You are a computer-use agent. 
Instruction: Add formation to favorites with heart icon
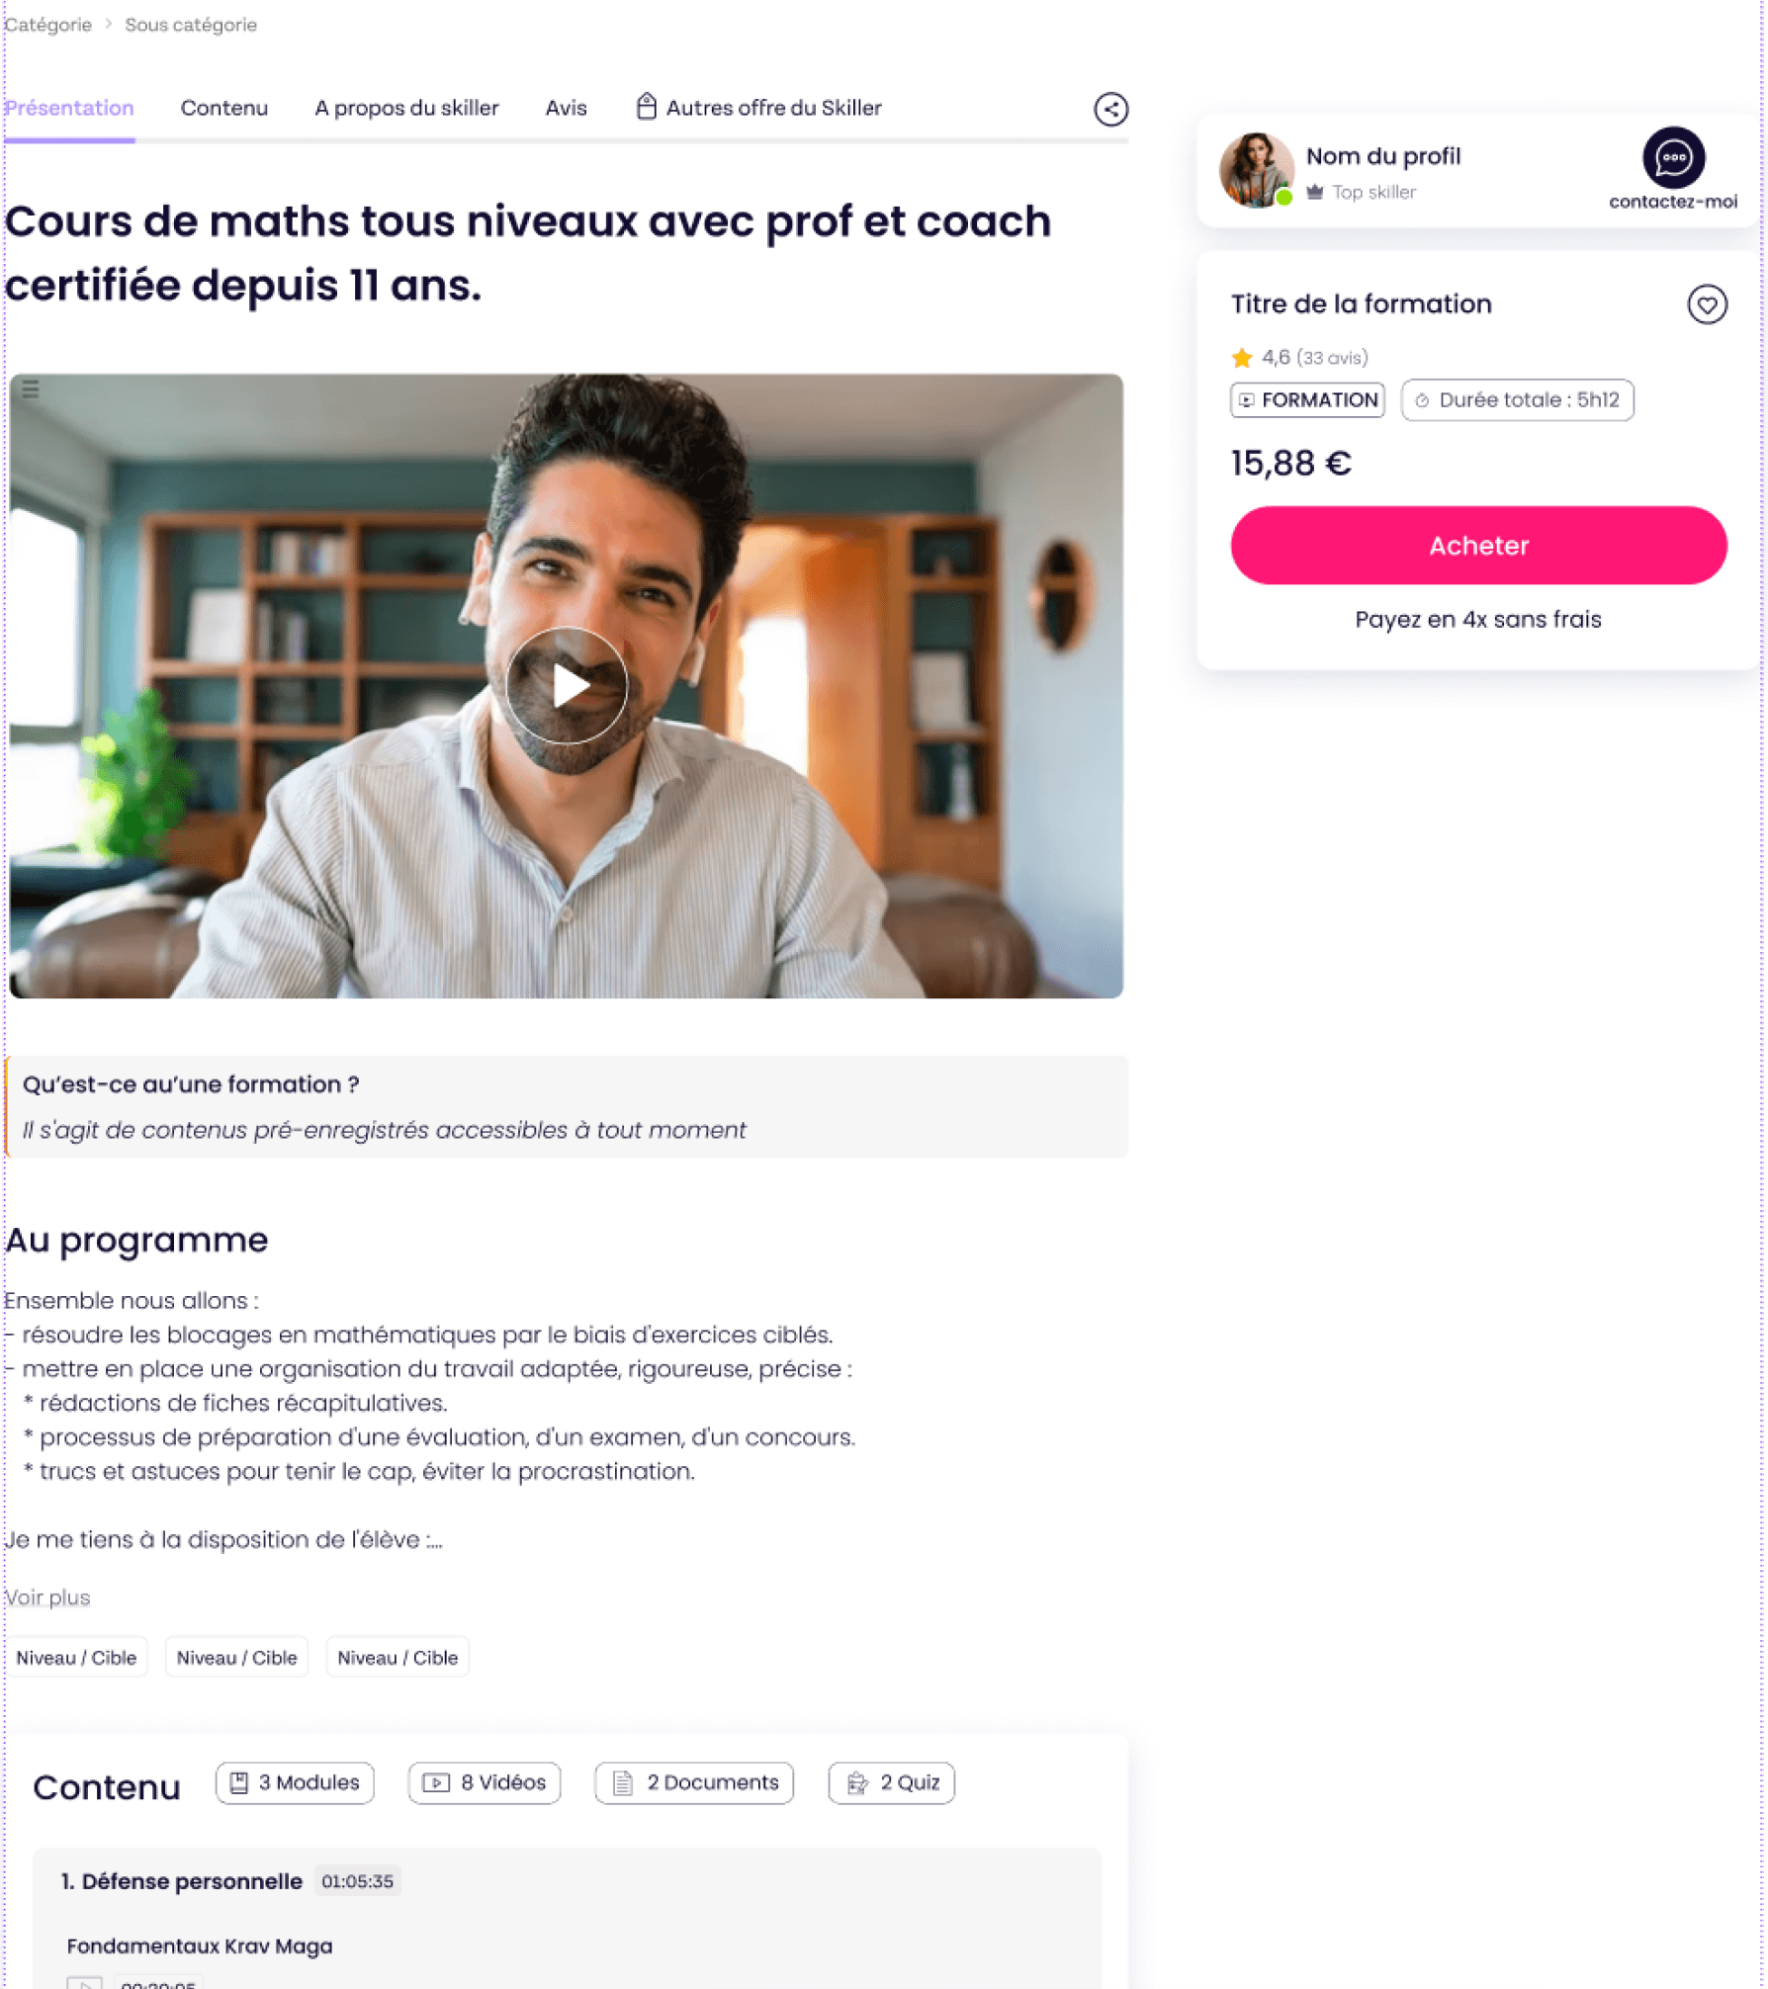(x=1707, y=304)
